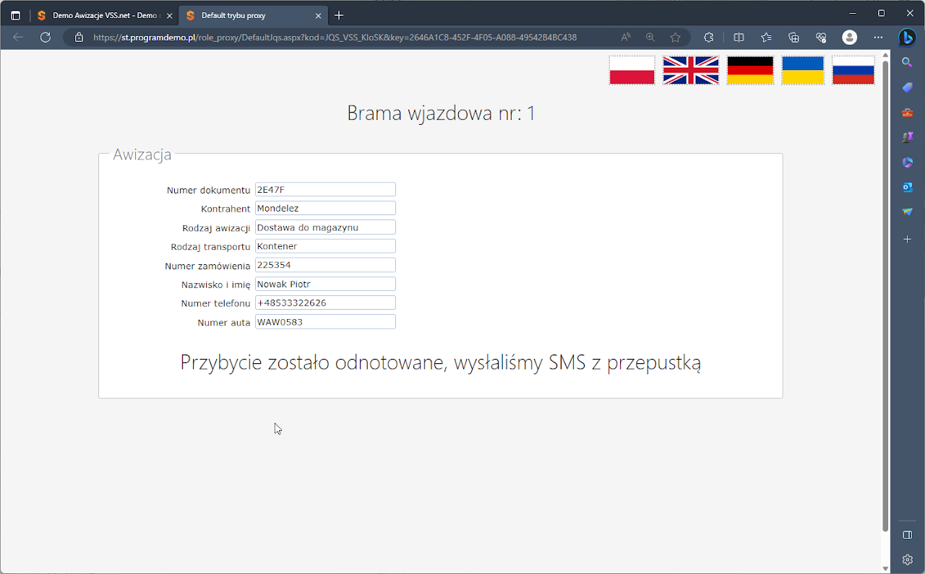Open Bing Copilot in the sidebar
This screenshot has height=574, width=925.
907,38
